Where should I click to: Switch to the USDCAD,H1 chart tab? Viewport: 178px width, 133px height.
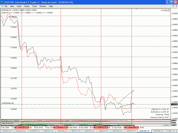[x=117, y=131]
